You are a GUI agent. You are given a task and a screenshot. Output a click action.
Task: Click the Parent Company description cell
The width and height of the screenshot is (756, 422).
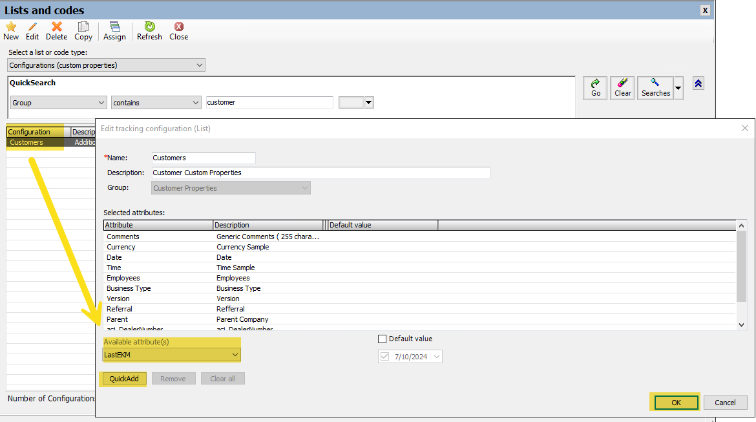click(242, 319)
